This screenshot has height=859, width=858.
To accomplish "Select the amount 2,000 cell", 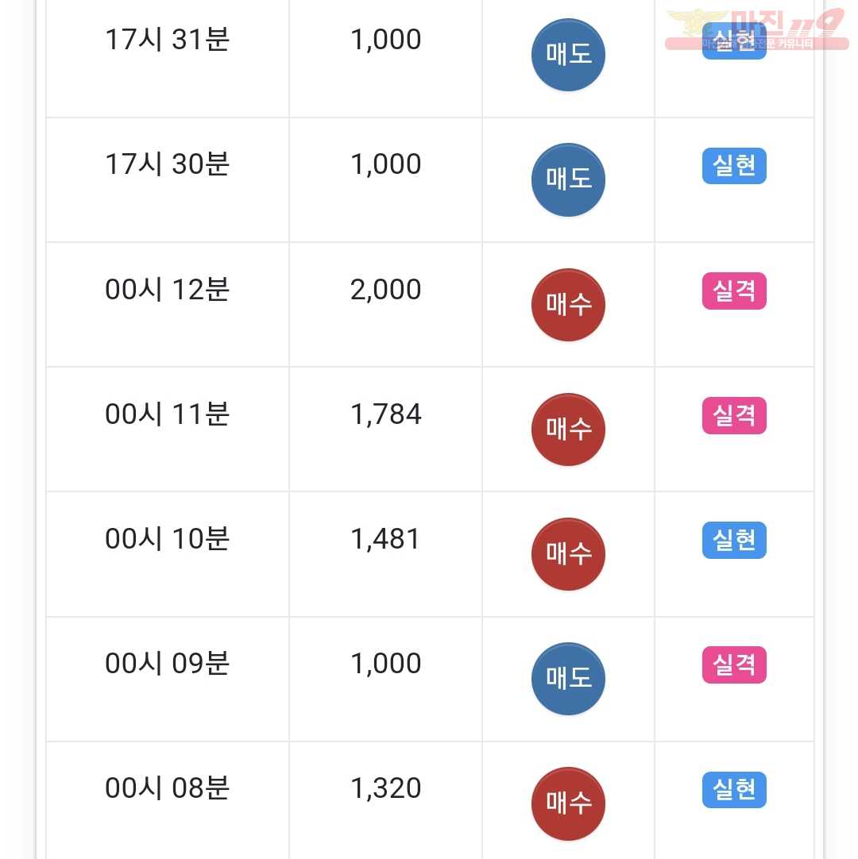I will [x=385, y=305].
